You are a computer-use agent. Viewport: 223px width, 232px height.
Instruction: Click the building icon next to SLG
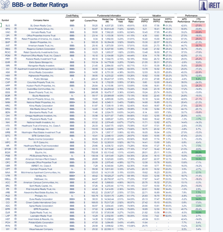(x=16, y=25)
